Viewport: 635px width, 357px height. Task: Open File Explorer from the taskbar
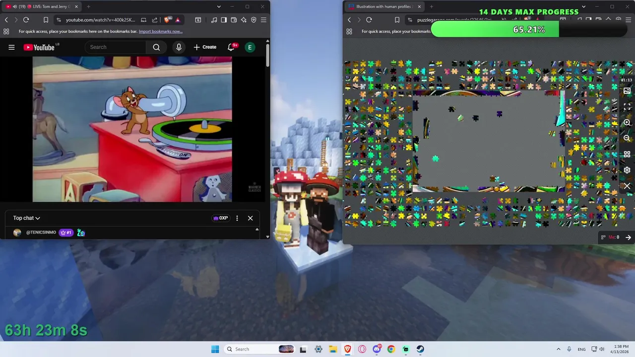click(x=332, y=349)
